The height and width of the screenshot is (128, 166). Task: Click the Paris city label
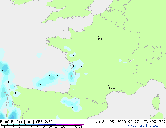[x=99, y=39]
